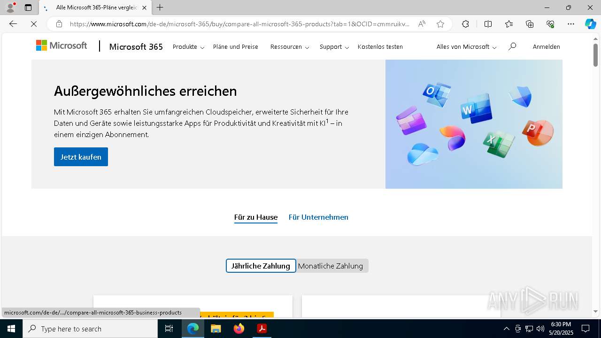
Task: Expand the Support dropdown menu
Action: [x=334, y=47]
